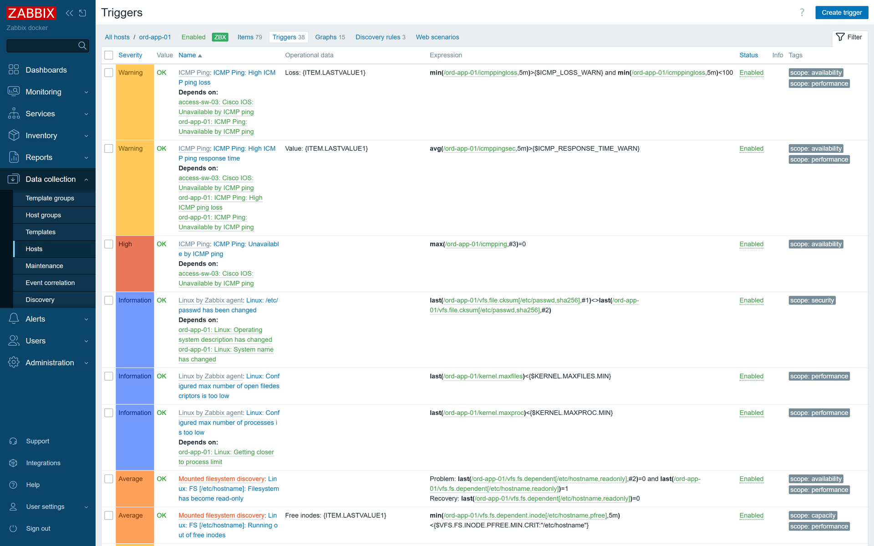This screenshot has height=546, width=874.
Task: Click the Data collection download icon
Action: 14,179
